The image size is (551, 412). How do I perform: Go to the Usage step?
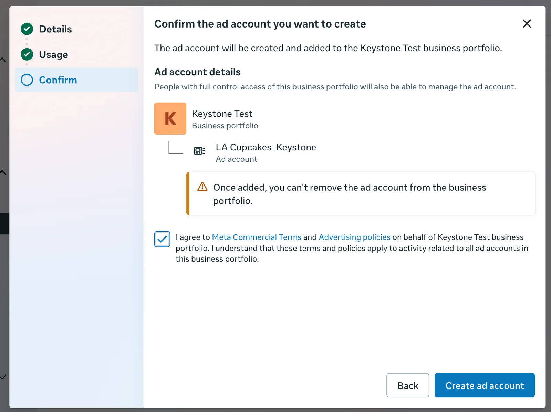(x=53, y=55)
